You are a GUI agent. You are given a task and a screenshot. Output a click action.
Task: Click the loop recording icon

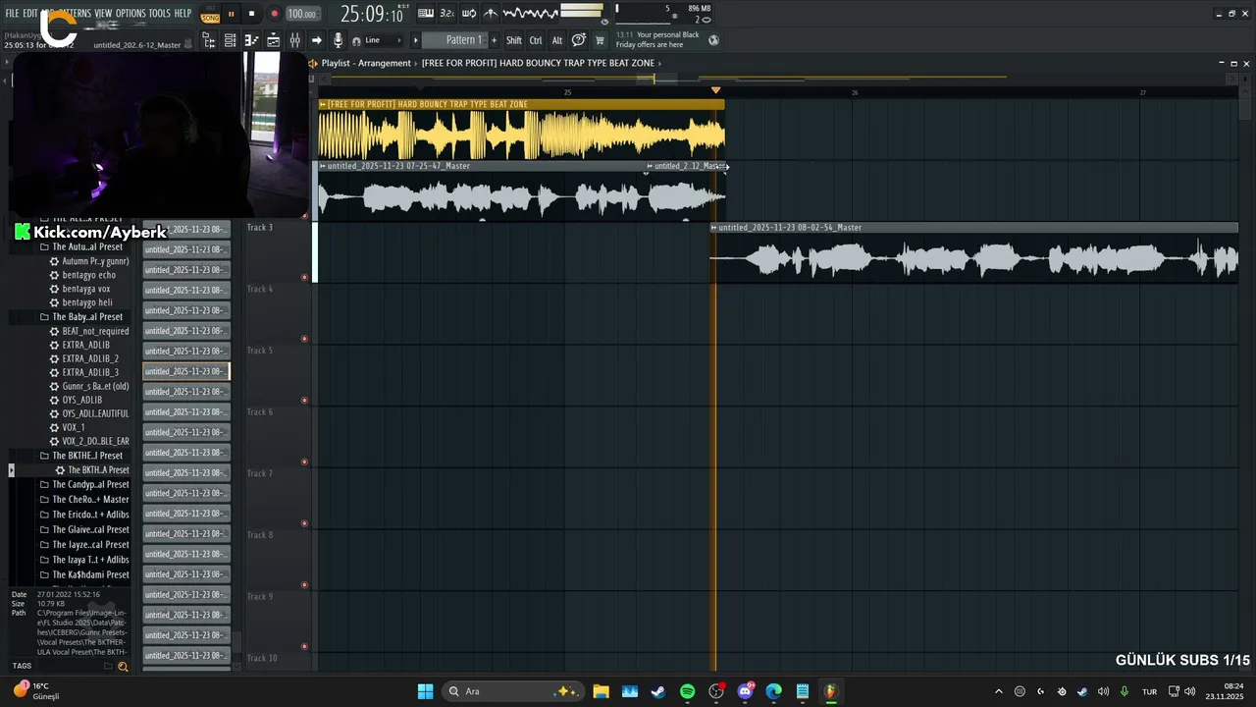tap(469, 14)
